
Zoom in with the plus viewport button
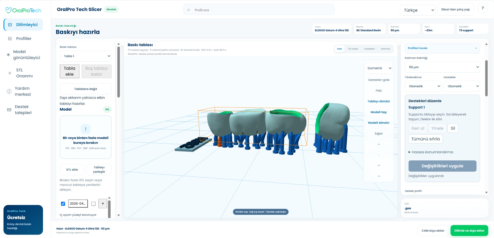coord(379,144)
